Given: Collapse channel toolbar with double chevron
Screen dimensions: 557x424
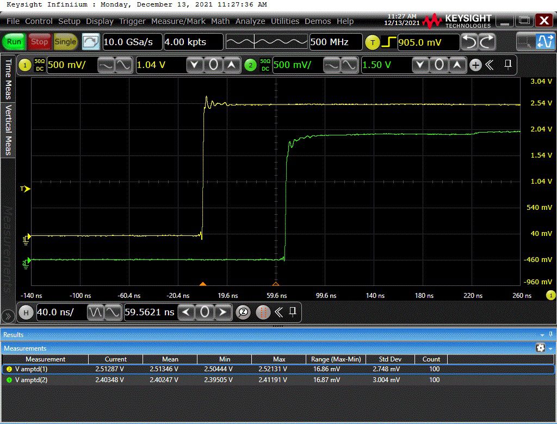Looking at the screenshot, I should (490, 65).
